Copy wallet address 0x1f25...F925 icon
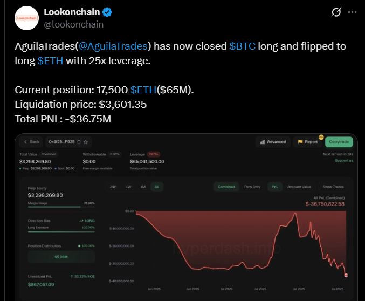This screenshot has width=365, height=301. click(79, 142)
